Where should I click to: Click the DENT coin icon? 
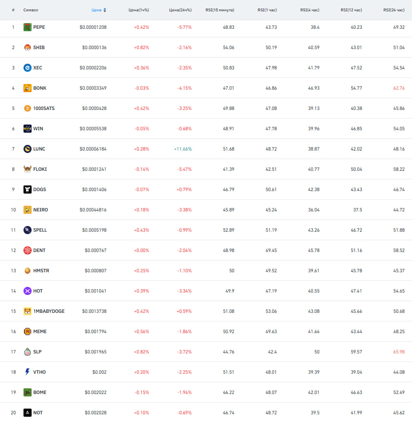(28, 250)
